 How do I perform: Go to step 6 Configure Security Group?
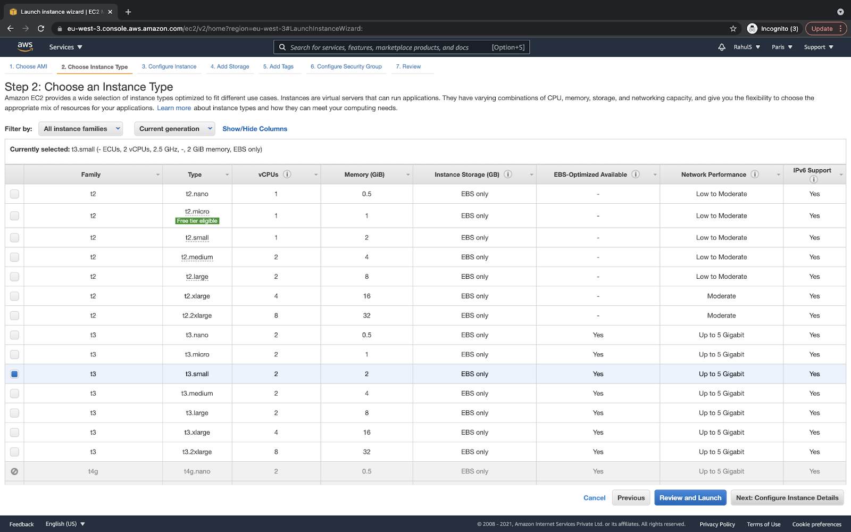click(x=346, y=66)
